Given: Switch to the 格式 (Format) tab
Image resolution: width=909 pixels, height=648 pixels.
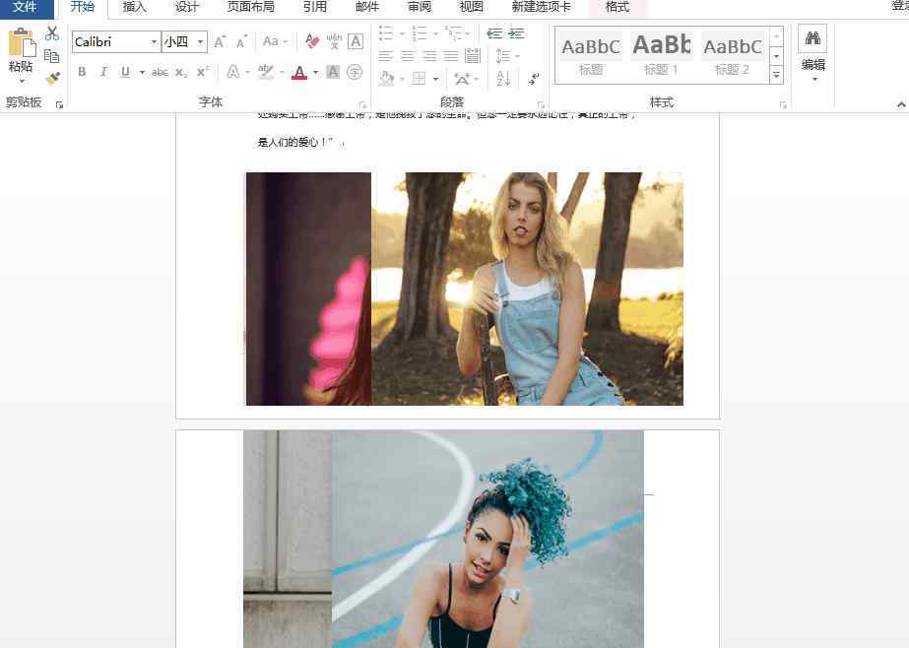Looking at the screenshot, I should pos(617,7).
